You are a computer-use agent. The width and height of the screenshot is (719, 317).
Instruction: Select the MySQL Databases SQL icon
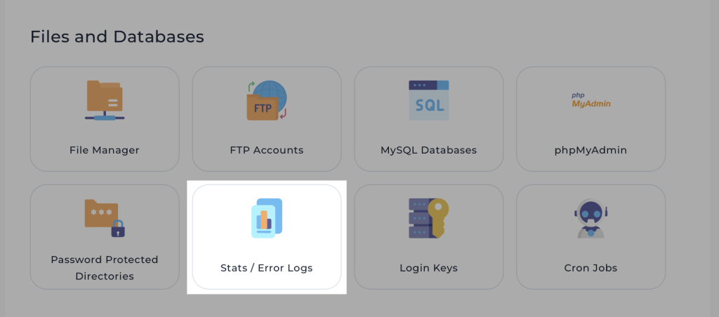point(428,100)
